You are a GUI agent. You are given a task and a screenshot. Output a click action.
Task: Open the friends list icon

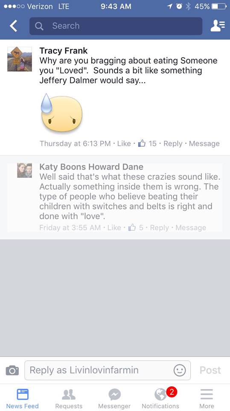pyautogui.click(x=218, y=26)
